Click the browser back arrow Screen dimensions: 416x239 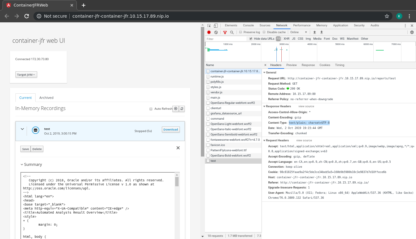tap(7, 16)
